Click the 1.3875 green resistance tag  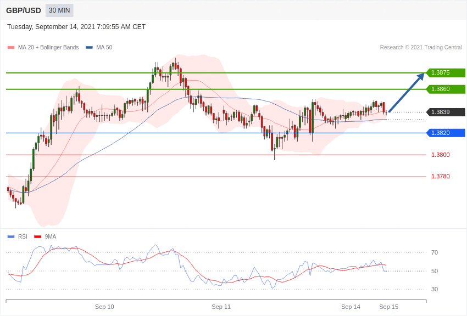[x=446, y=72]
